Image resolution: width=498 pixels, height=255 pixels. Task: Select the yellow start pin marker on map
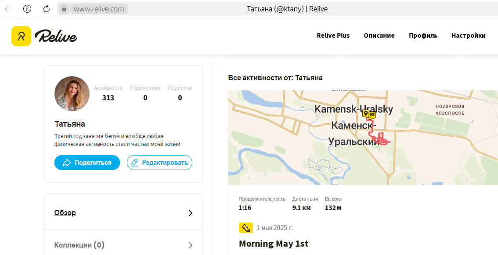366,114
